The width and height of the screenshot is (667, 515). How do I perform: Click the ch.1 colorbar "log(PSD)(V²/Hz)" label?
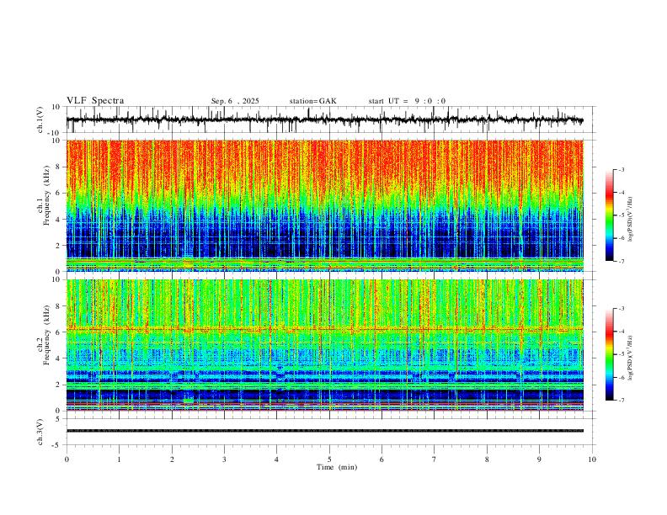[x=631, y=220]
